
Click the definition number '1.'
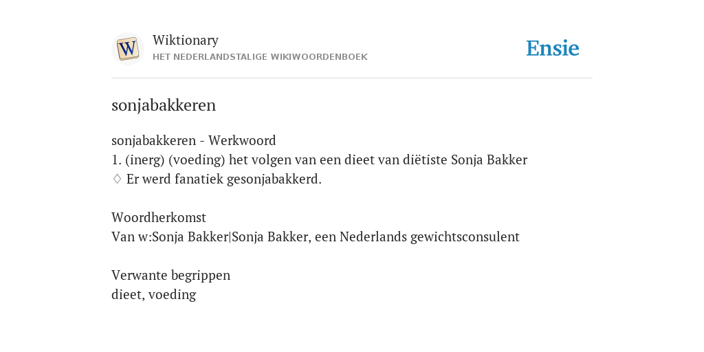click(x=116, y=159)
